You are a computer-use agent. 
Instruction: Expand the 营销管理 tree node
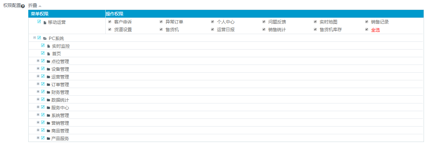[38, 122]
